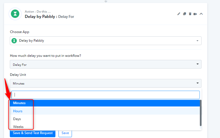Click Save & Send Test Request button

point(32,133)
